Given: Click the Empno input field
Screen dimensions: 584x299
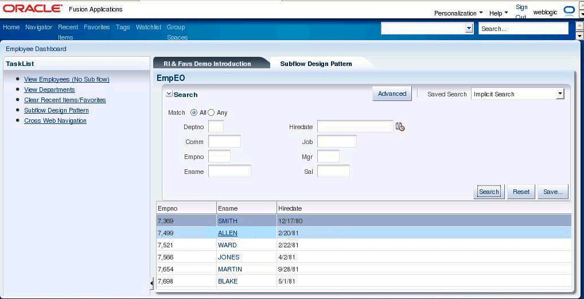Looking at the screenshot, I should (219, 157).
